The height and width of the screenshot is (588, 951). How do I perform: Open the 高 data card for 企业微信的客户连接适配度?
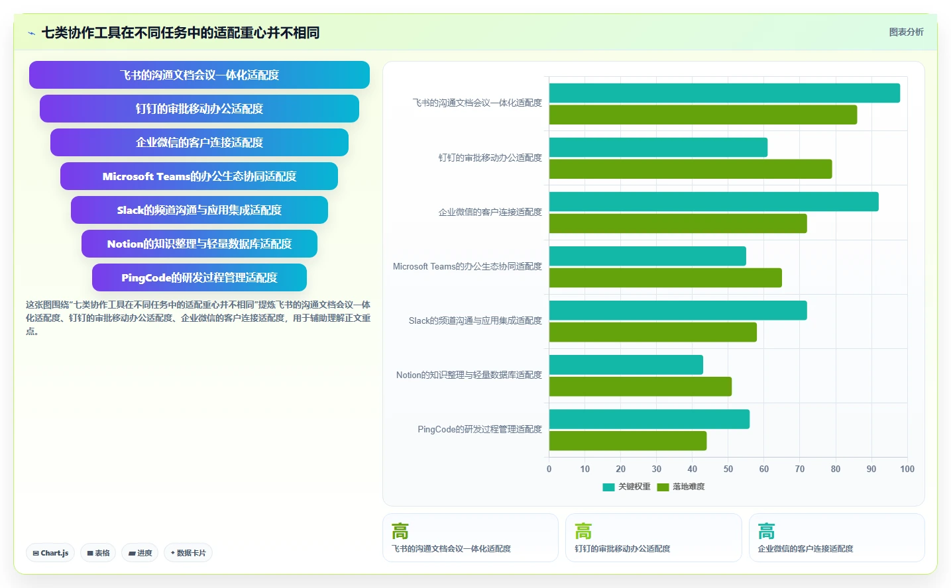tap(837, 538)
